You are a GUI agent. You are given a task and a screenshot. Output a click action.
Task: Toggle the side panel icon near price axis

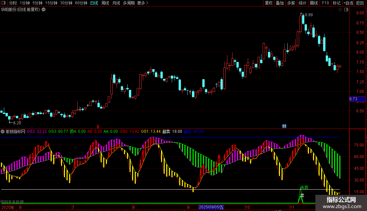tap(346, 10)
